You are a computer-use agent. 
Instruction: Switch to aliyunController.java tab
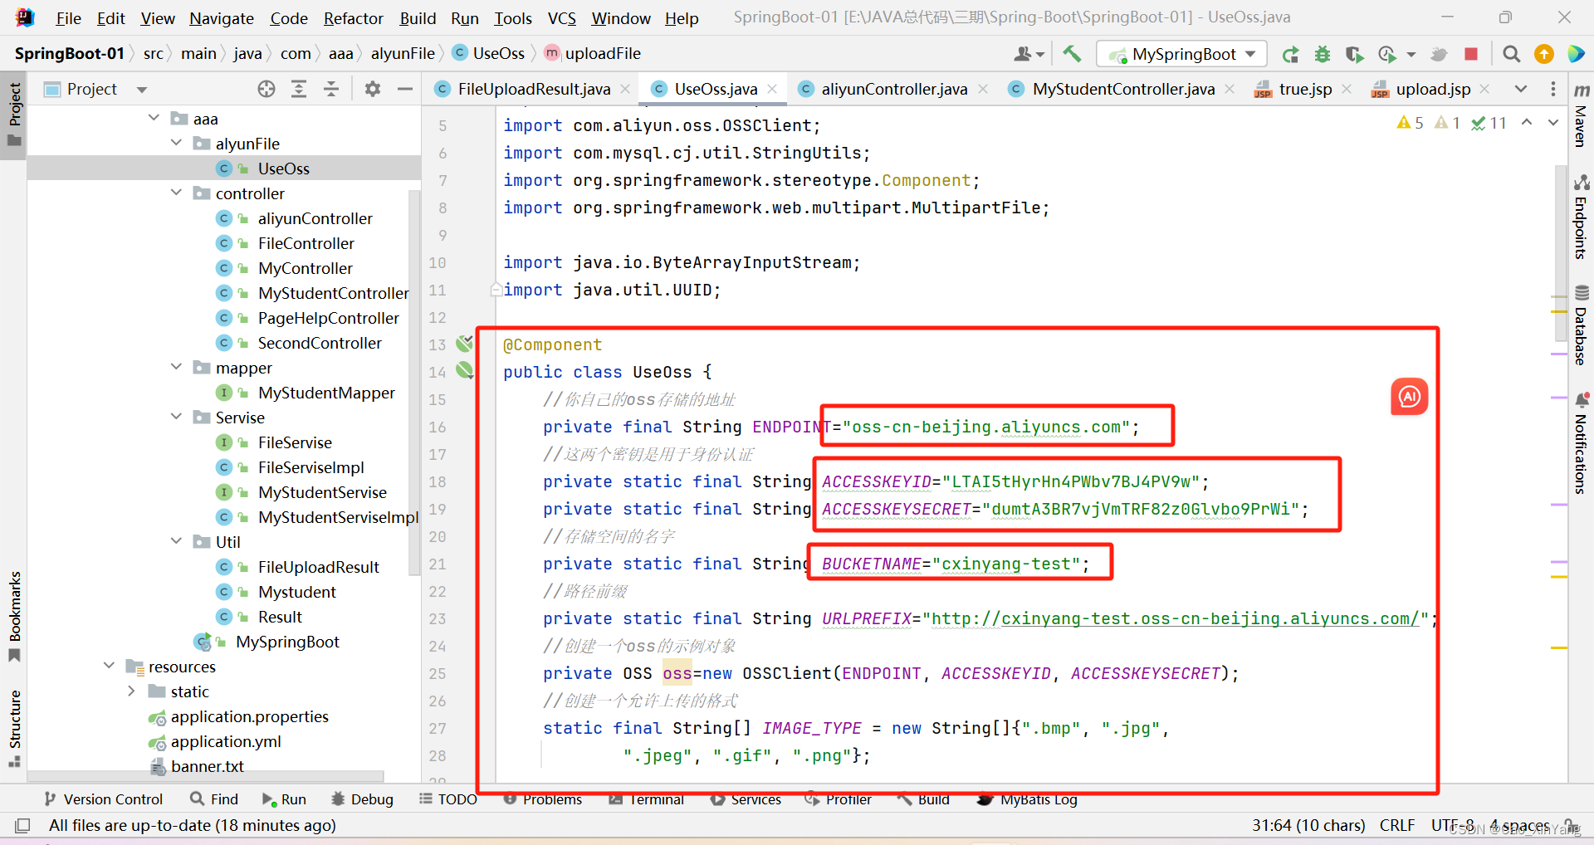click(894, 89)
